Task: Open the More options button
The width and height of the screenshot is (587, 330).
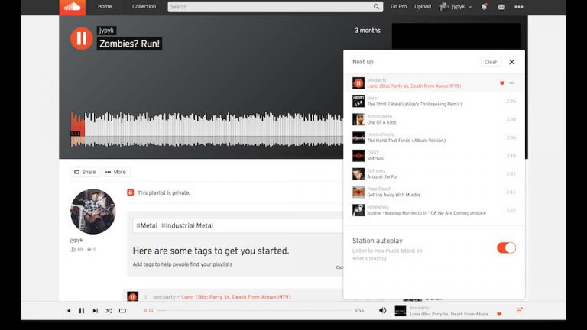Action: (x=115, y=172)
